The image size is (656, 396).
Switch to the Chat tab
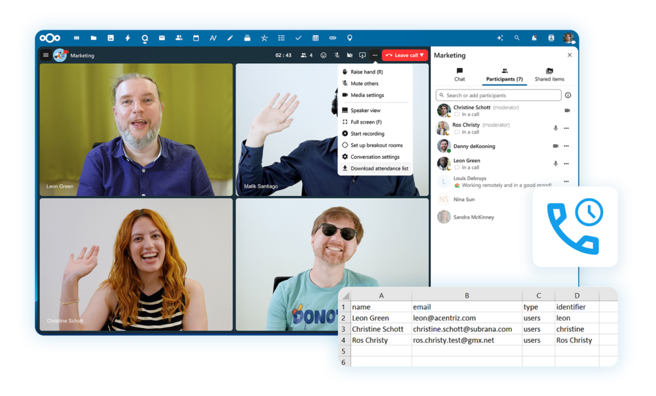pyautogui.click(x=459, y=74)
